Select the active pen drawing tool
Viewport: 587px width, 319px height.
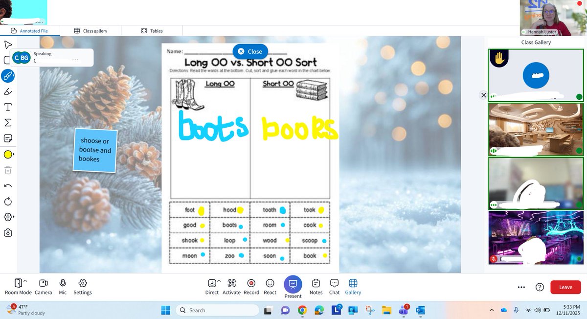8,76
